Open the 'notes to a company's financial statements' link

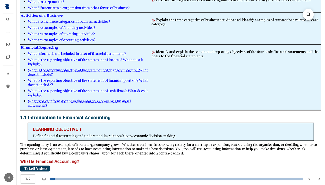click(79, 101)
